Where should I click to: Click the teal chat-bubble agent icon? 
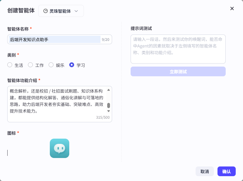click(59, 148)
